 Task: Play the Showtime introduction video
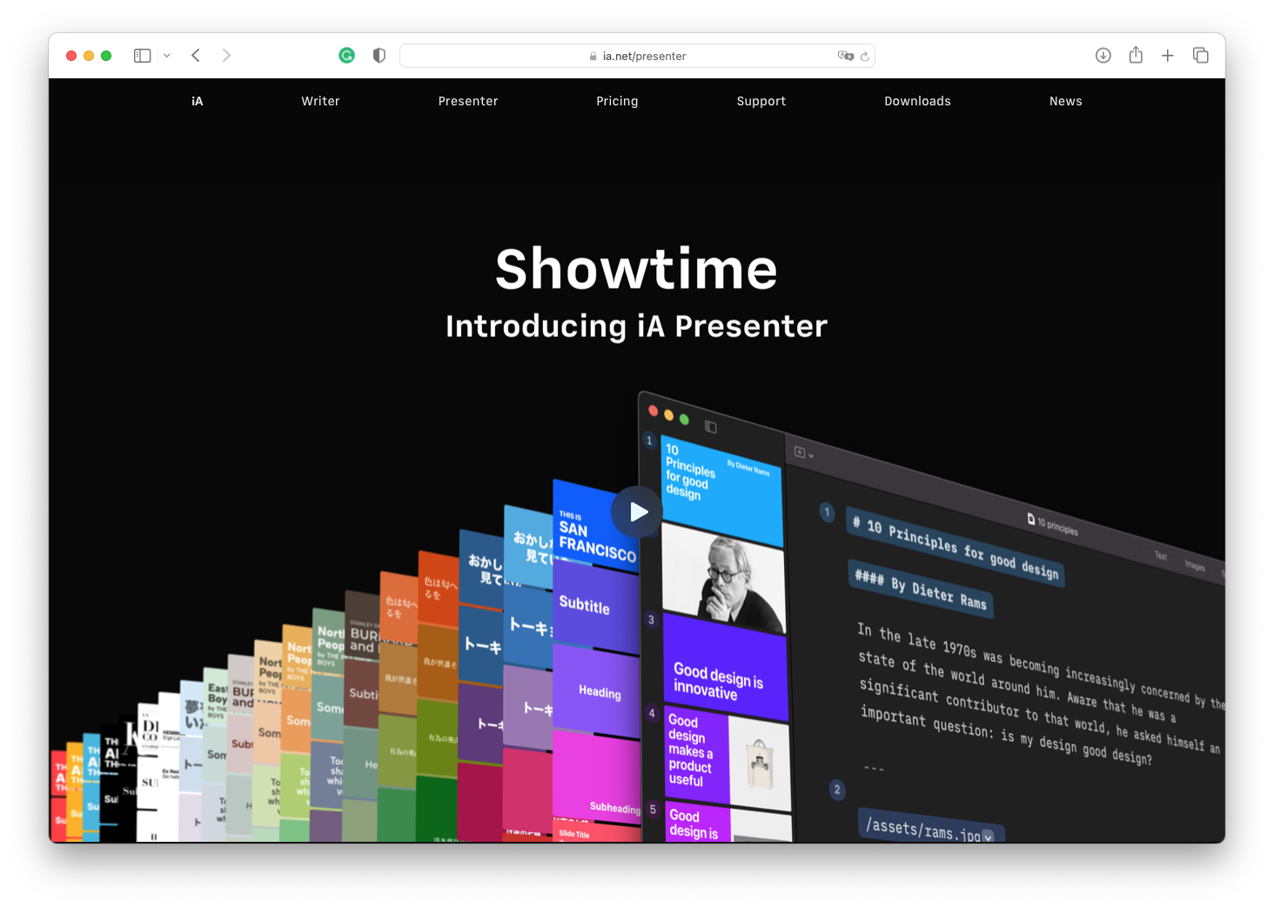[x=637, y=512]
